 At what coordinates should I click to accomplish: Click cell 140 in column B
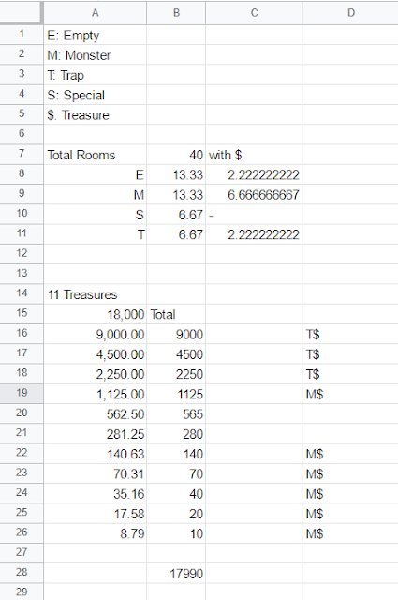pyautogui.click(x=176, y=454)
